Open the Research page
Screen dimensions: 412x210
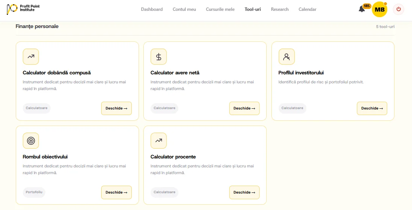(280, 9)
